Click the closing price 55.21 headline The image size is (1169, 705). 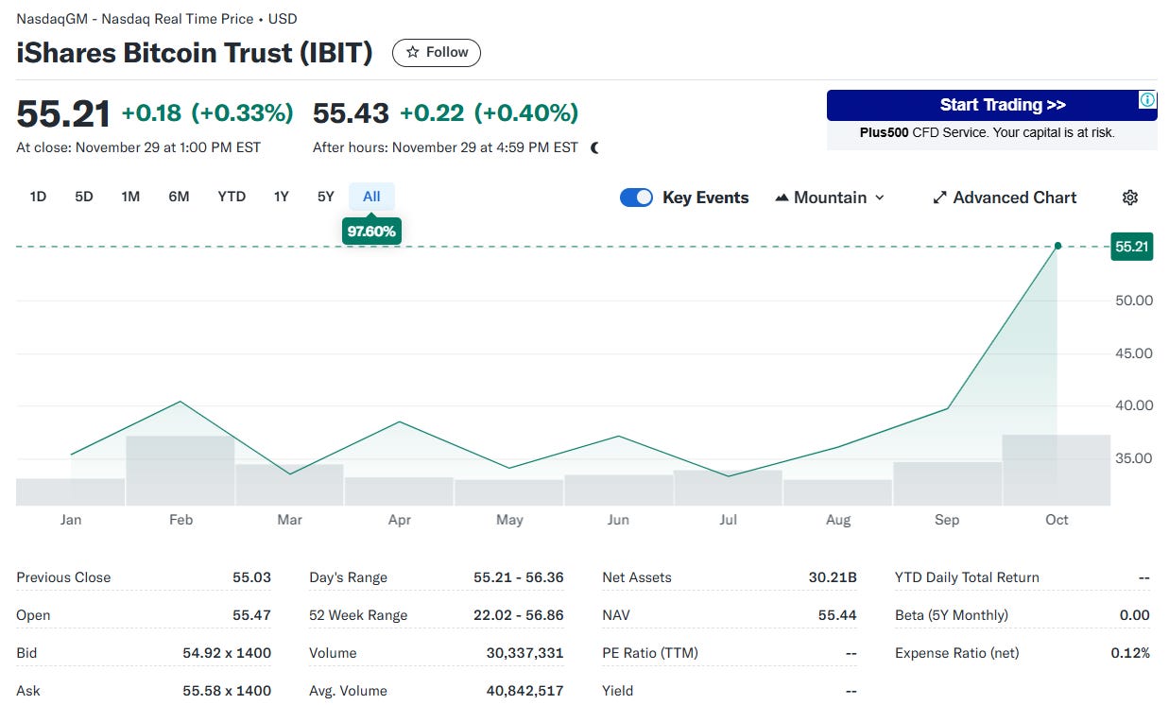[x=63, y=113]
